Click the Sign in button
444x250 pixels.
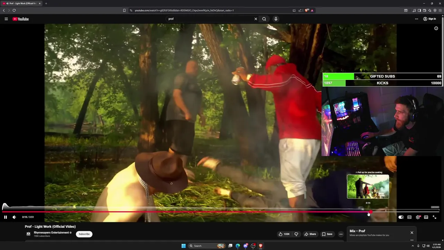429,19
